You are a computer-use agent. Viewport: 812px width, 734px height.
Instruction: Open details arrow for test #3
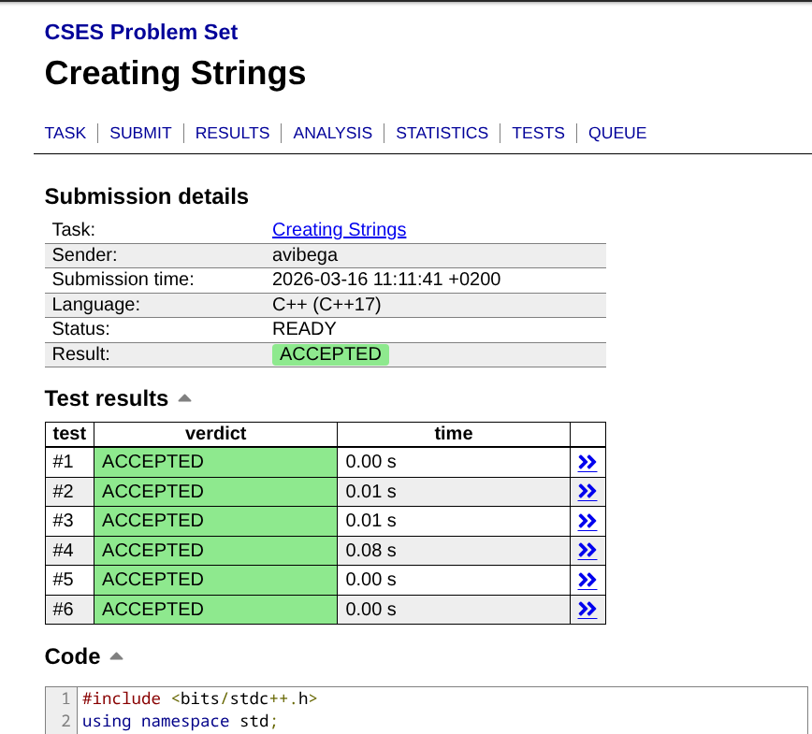pyautogui.click(x=587, y=521)
